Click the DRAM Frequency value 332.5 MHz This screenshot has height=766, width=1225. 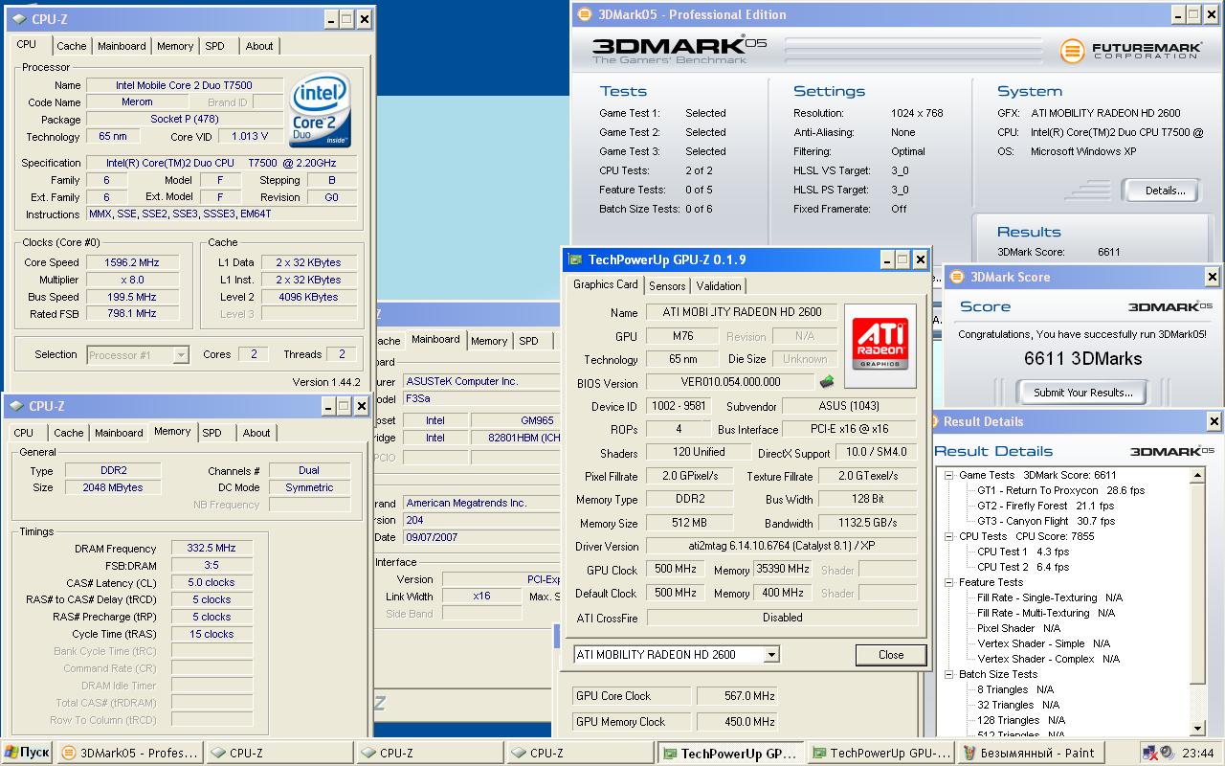[212, 549]
